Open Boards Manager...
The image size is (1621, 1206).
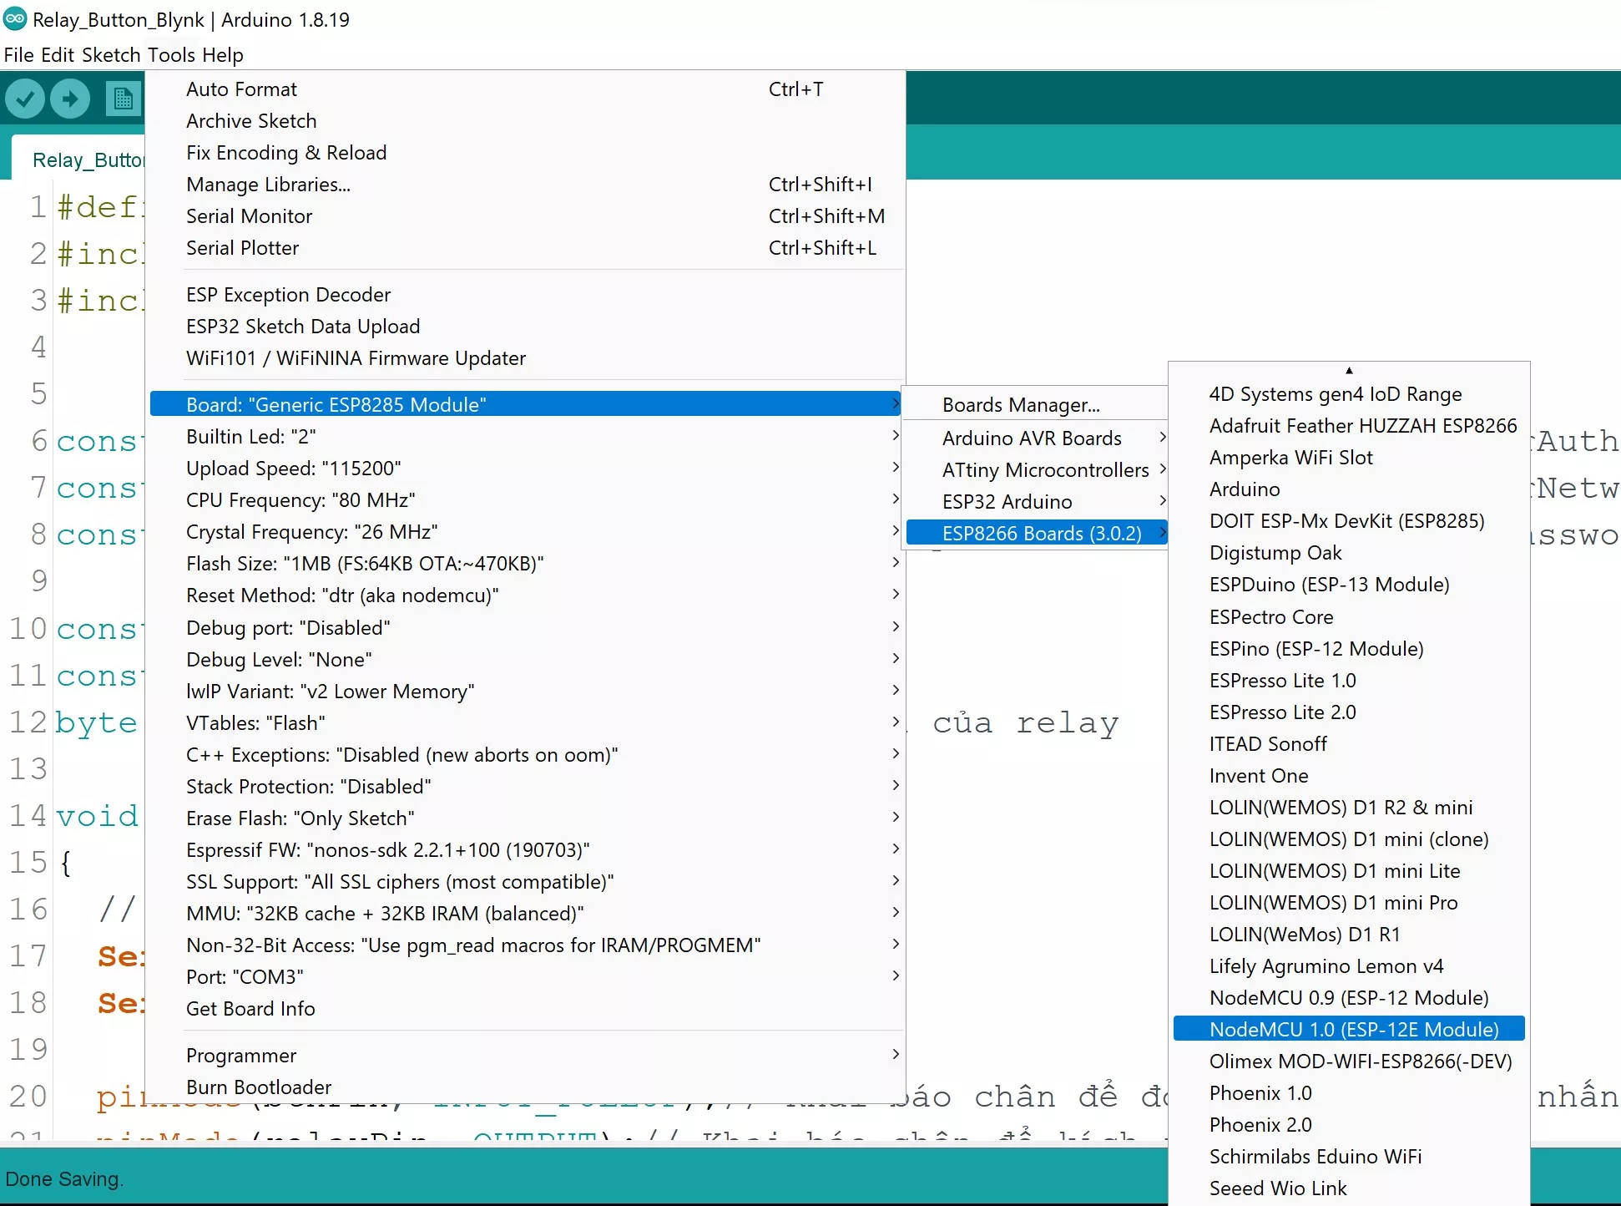point(1037,405)
